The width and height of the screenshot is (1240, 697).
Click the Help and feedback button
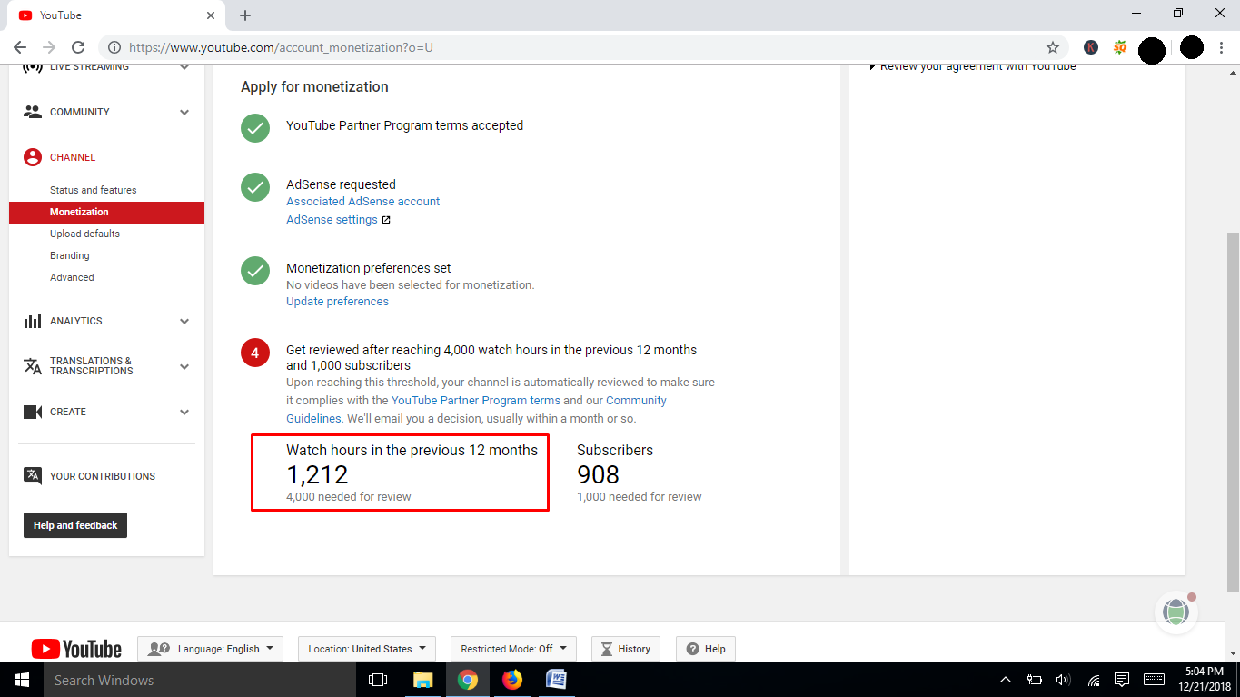click(75, 525)
